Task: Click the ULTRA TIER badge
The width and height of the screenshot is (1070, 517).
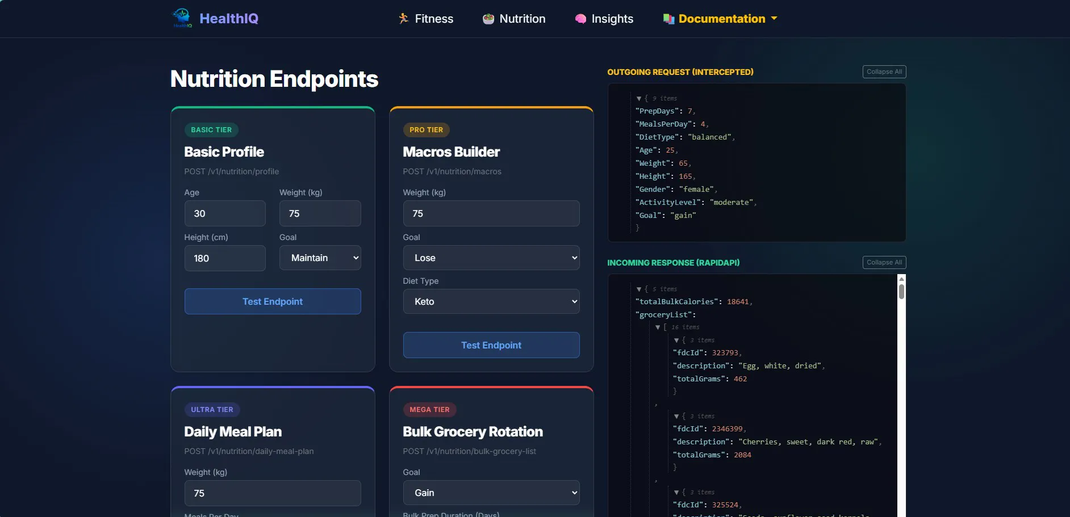Action: [212, 410]
